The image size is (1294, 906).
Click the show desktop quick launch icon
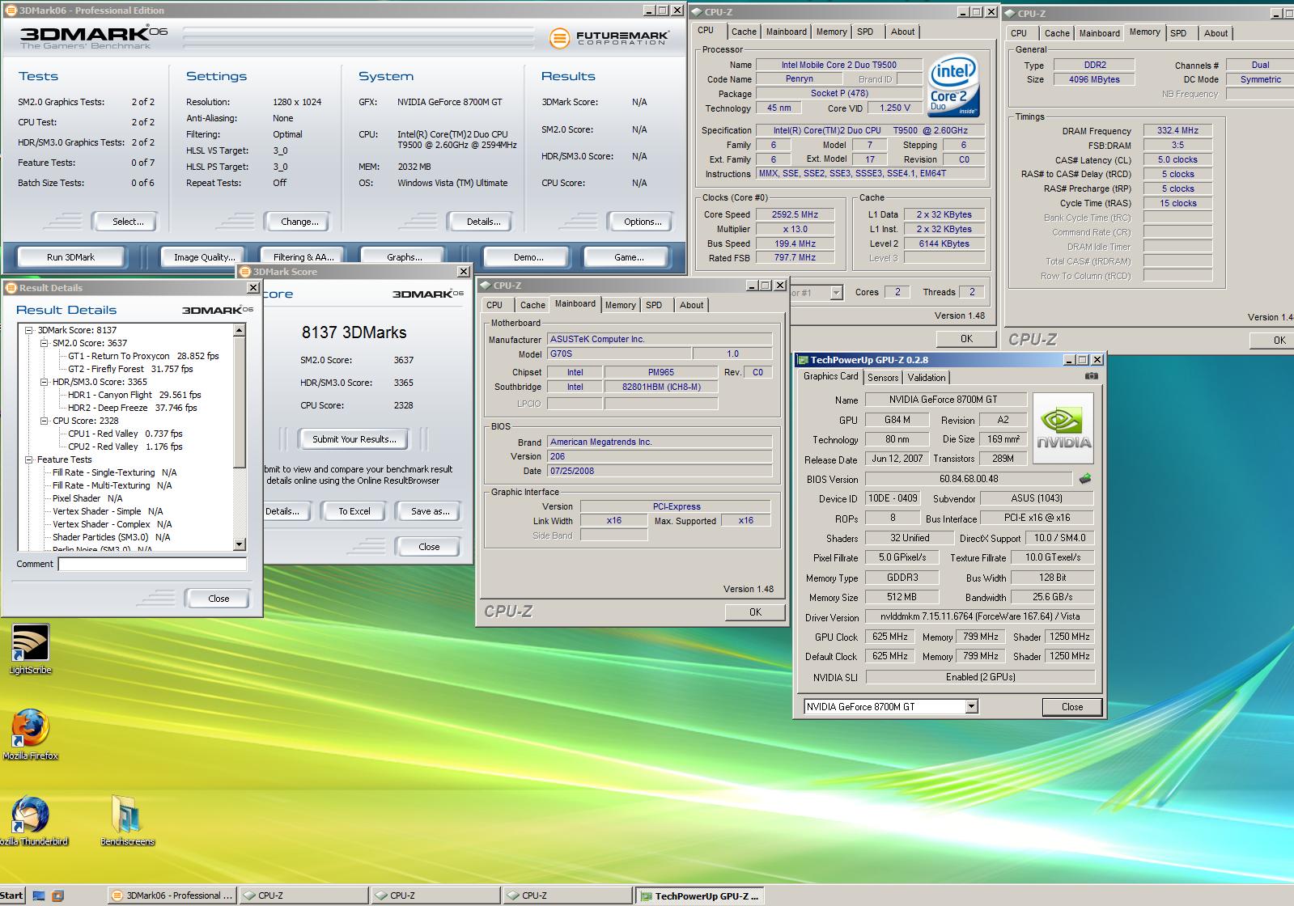(x=39, y=896)
